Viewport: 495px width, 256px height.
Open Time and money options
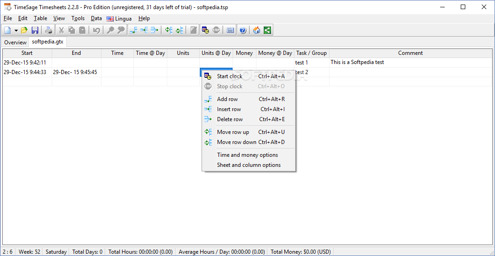coord(249,155)
